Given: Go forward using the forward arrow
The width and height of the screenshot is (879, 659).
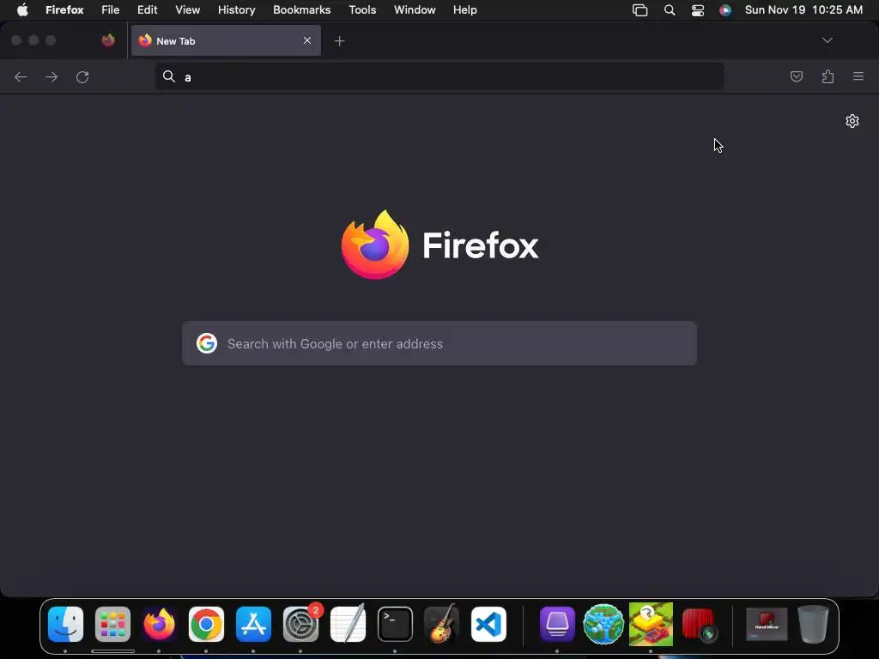Looking at the screenshot, I should (x=52, y=76).
